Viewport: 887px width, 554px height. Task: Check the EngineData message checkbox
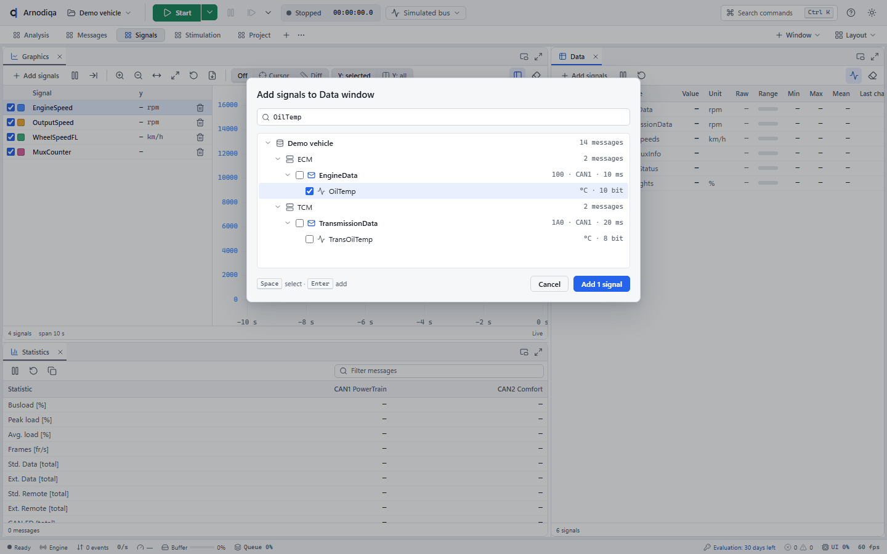pyautogui.click(x=299, y=175)
